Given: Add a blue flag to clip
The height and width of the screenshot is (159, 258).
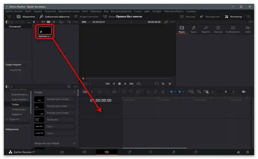Looking at the screenshot, I should tap(171, 92).
